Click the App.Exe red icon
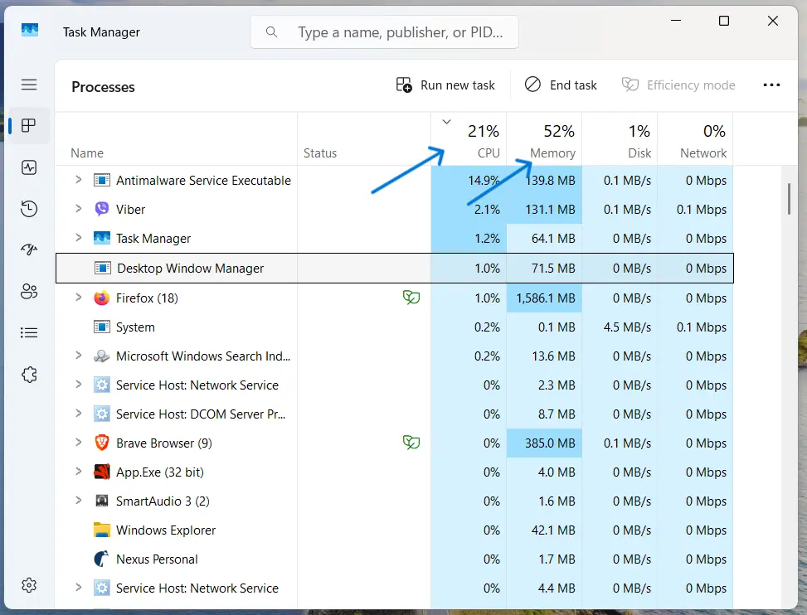The width and height of the screenshot is (807, 615). click(102, 472)
